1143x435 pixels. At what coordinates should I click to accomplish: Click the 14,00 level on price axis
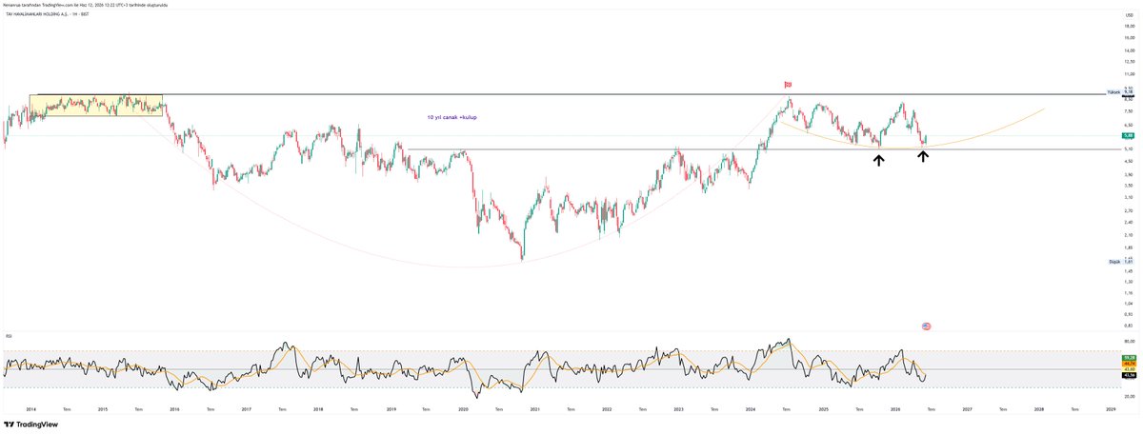[1128, 50]
